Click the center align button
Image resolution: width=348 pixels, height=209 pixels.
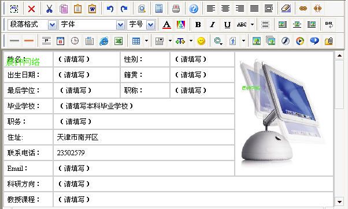(x=225, y=9)
